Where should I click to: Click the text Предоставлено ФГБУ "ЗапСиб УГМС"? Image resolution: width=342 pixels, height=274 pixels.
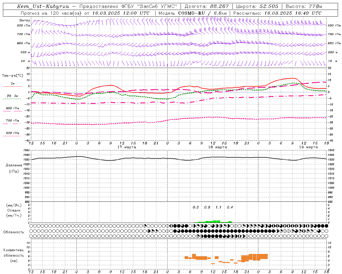(x=128, y=6)
